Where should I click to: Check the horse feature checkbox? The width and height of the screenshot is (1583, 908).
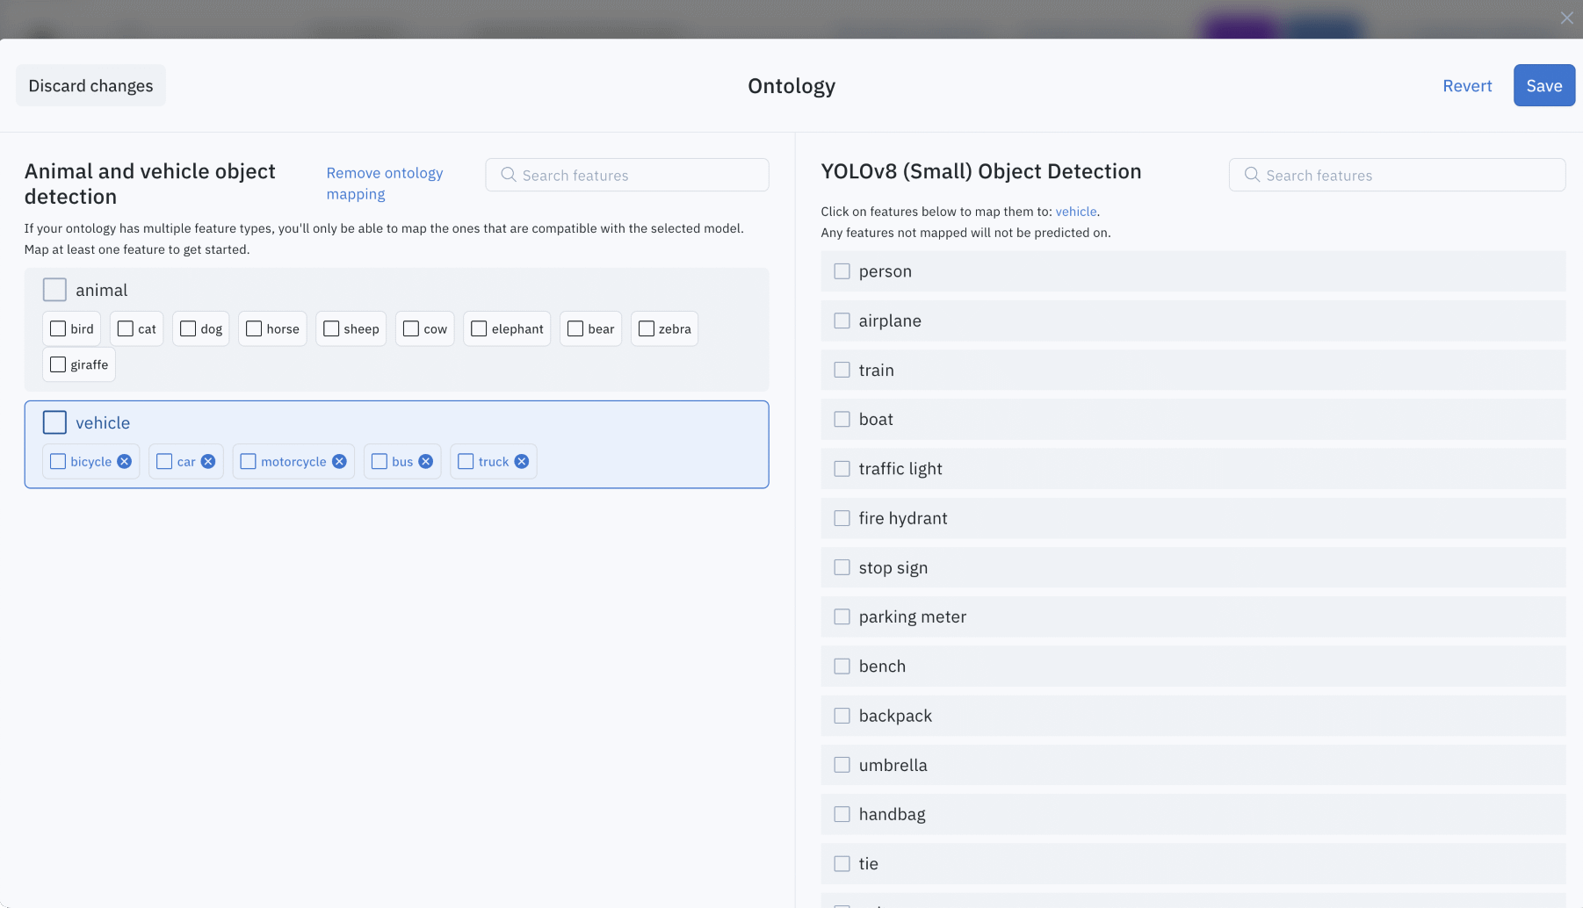[254, 328]
